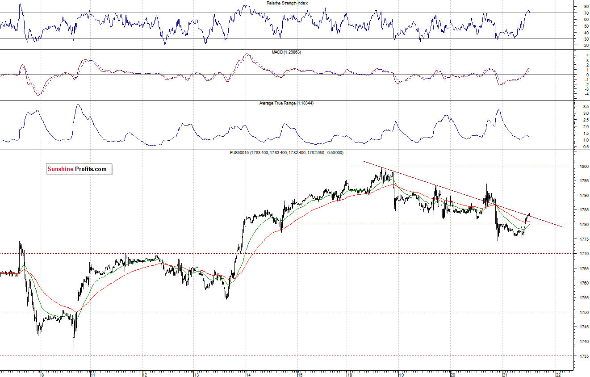
Task: Click the 1765 price axis label
Action: pos(584,268)
